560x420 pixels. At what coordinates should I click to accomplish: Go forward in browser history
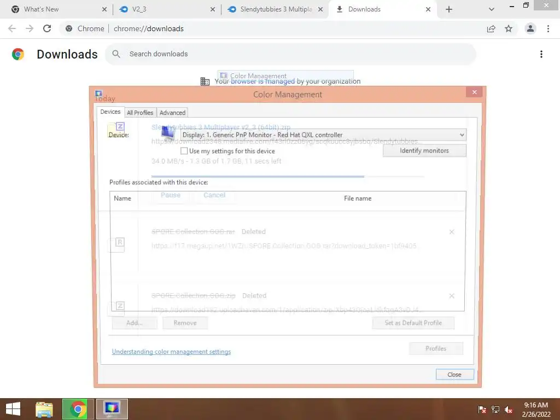pyautogui.click(x=30, y=28)
